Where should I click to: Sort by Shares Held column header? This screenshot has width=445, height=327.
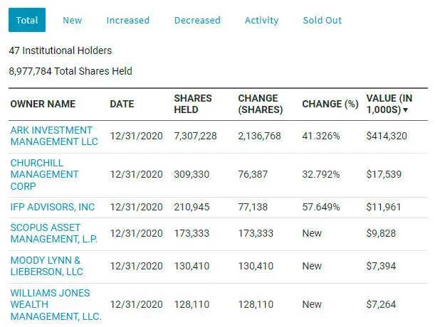[192, 104]
